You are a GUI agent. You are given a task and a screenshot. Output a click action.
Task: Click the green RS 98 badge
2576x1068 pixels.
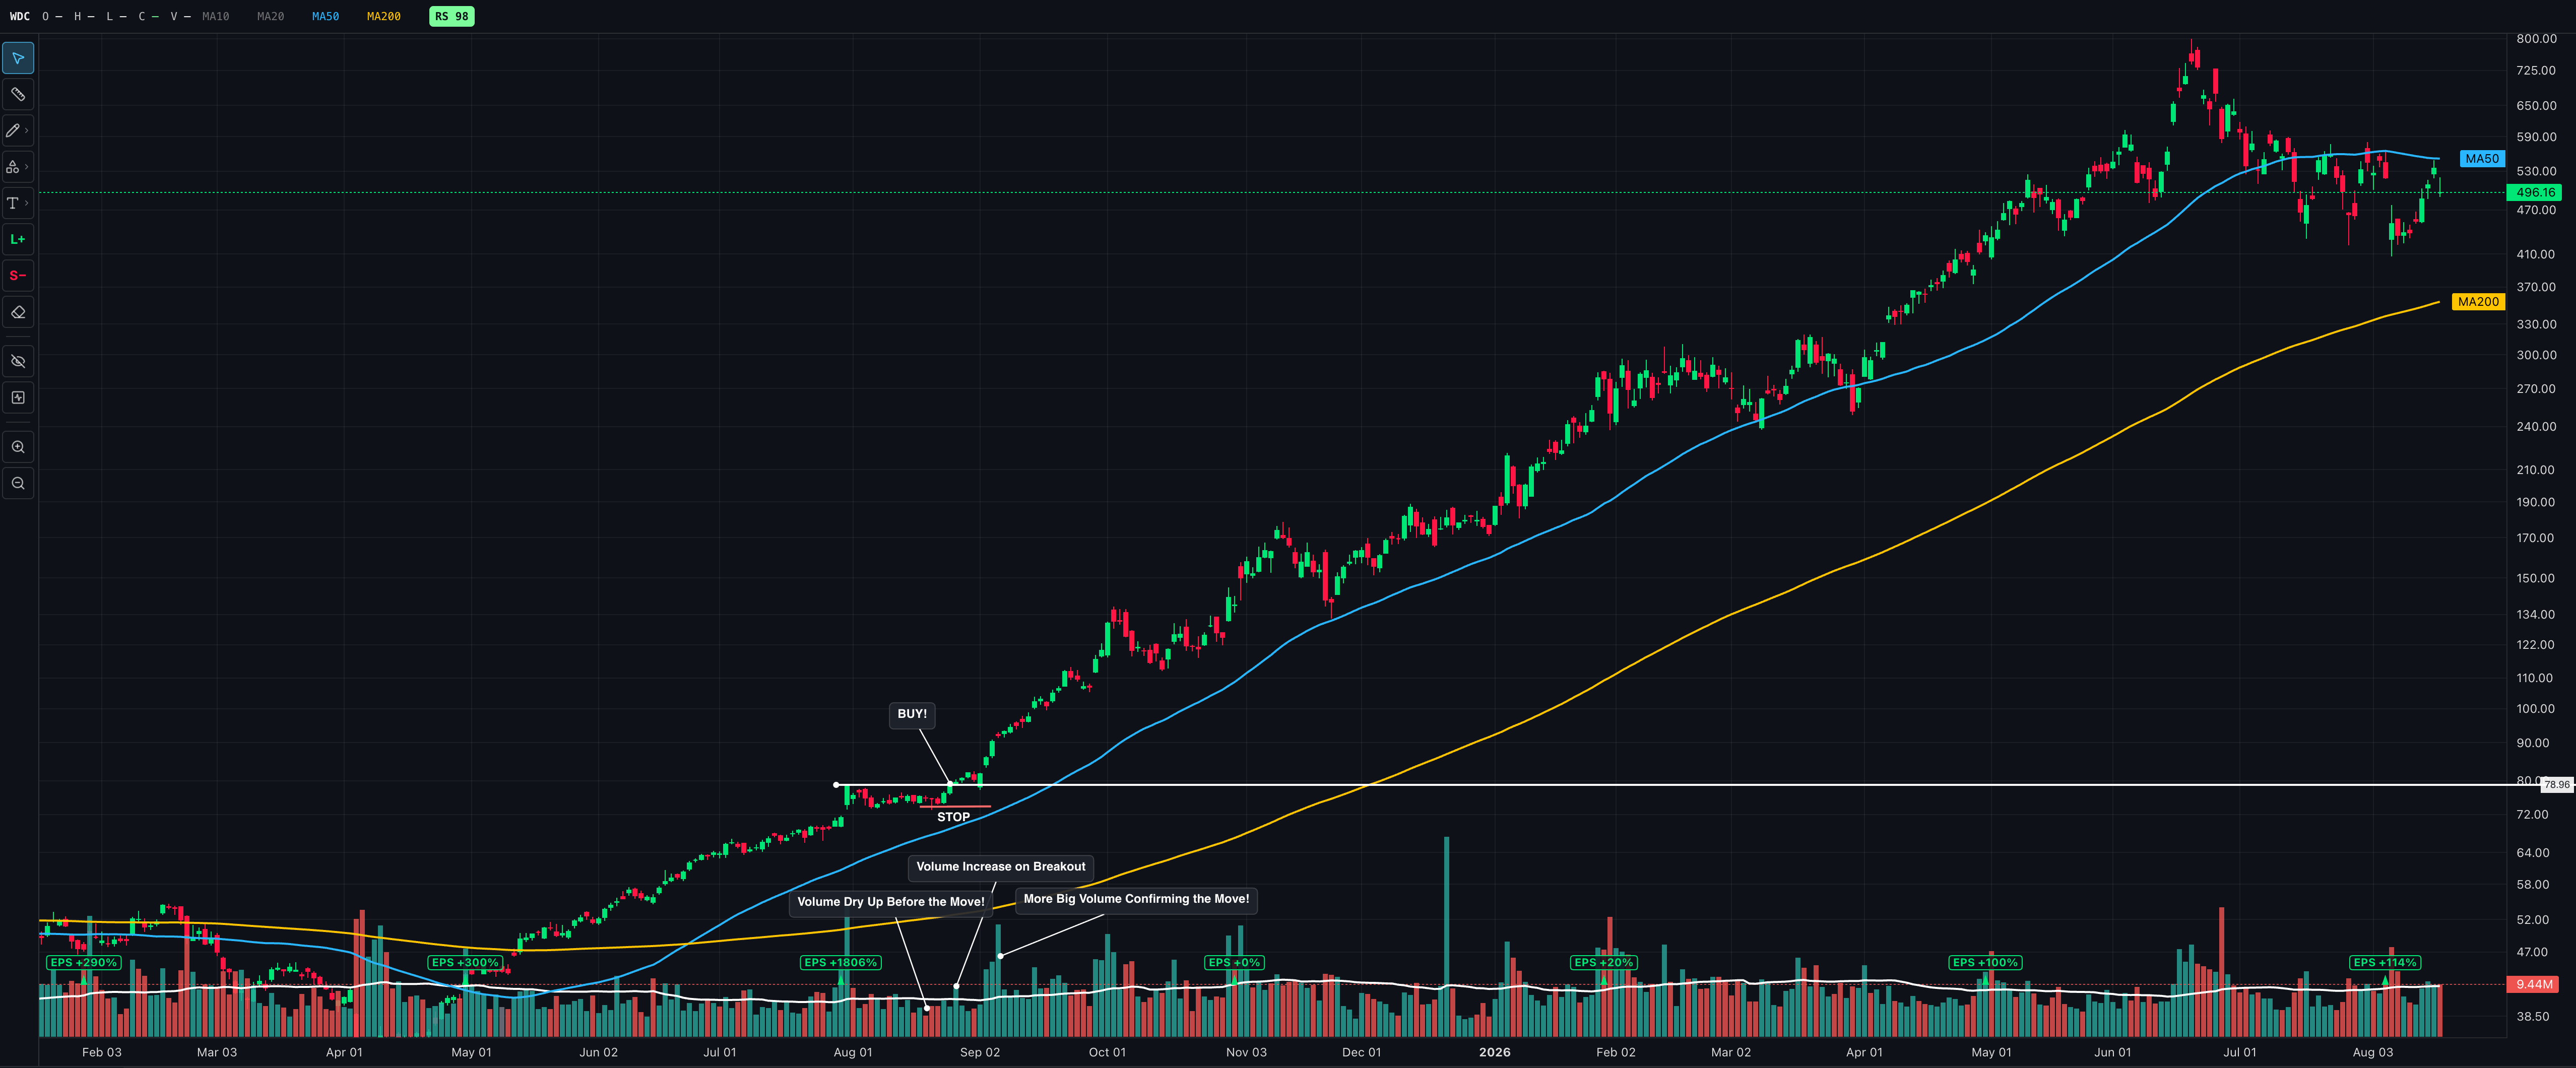452,16
